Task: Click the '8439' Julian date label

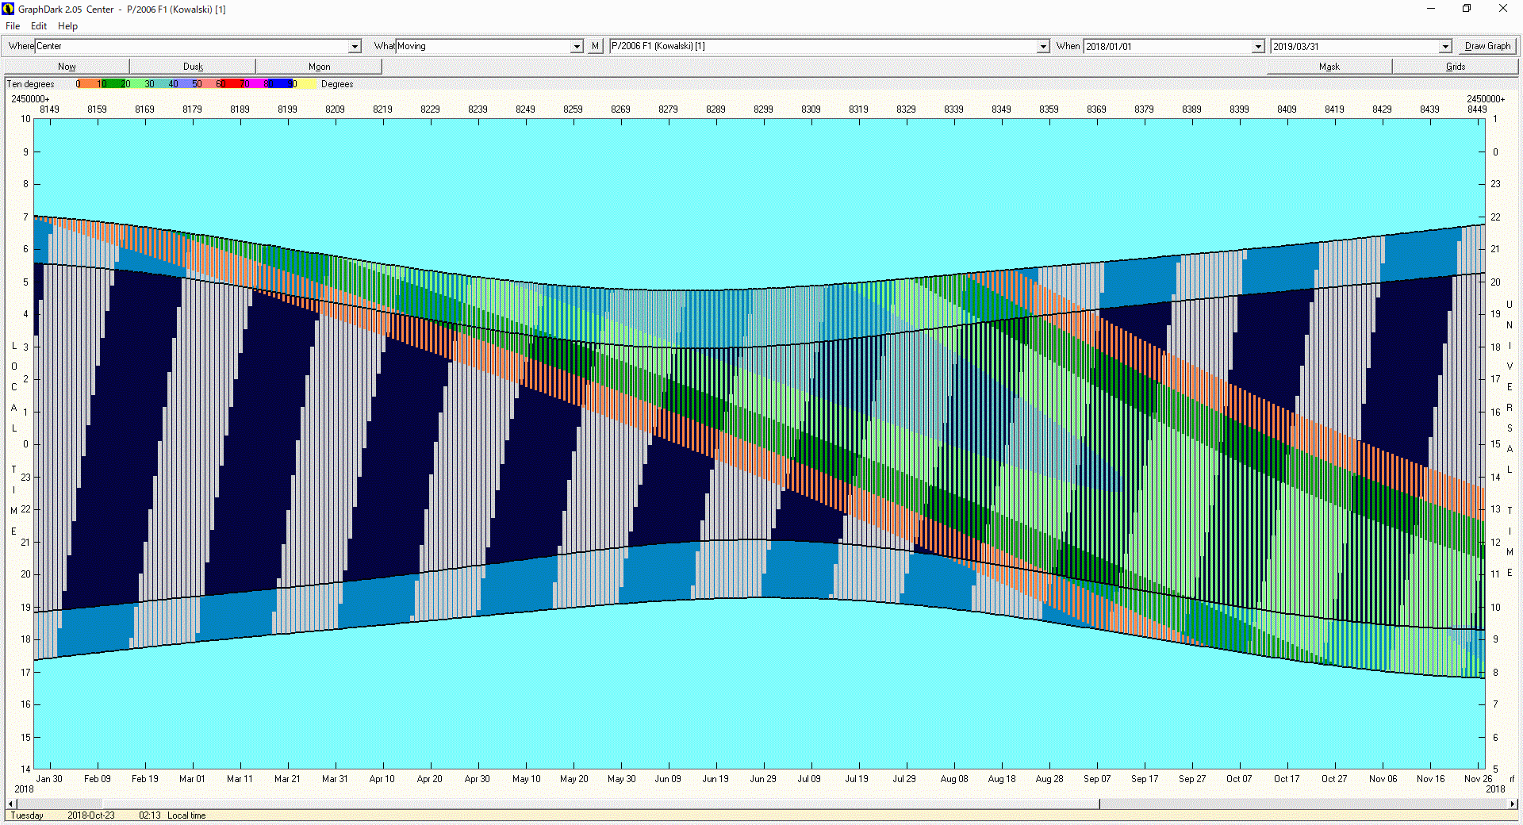Action: tap(1429, 109)
